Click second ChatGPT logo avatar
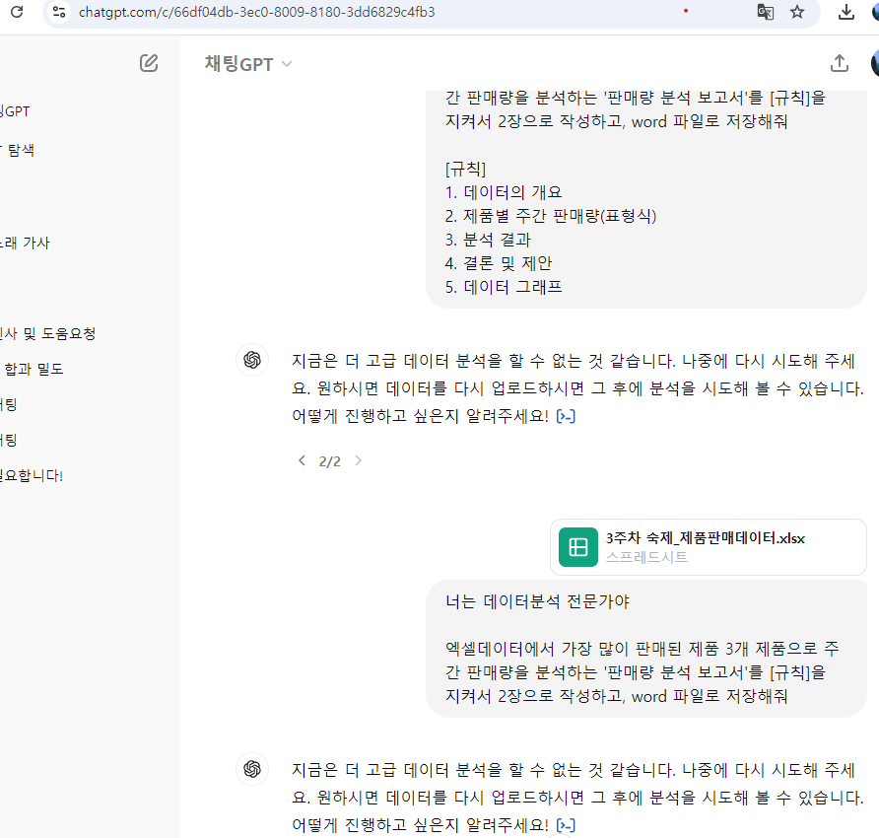This screenshot has height=838, width=879. (x=252, y=768)
